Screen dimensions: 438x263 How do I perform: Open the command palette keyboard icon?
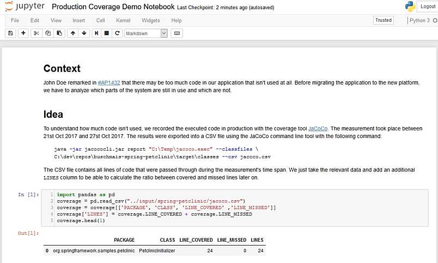[177, 33]
